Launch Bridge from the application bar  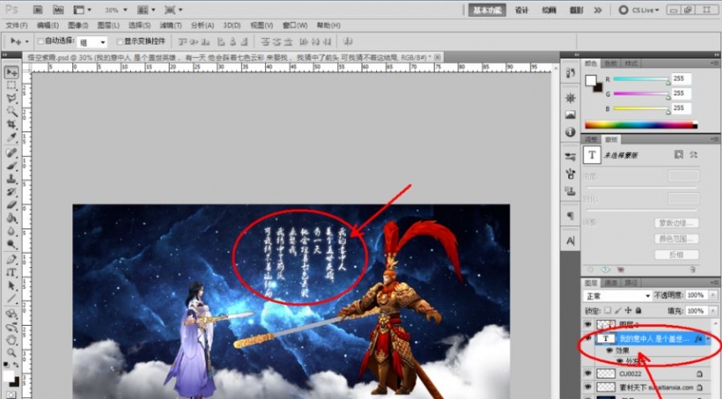coord(38,10)
